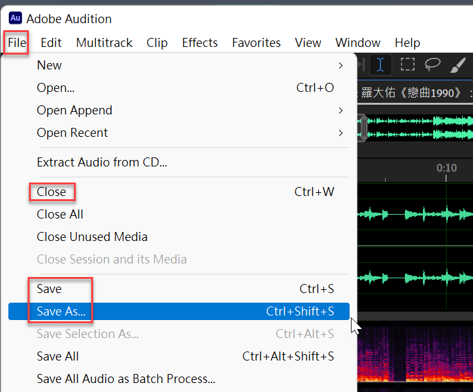Open the View menu
473x392 pixels.
308,42
